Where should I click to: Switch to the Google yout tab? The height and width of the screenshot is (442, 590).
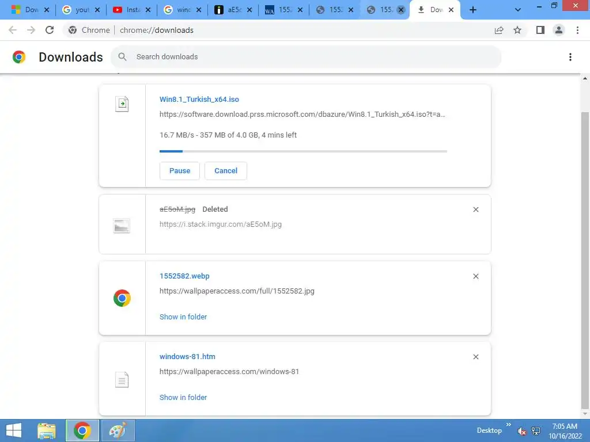tap(82, 10)
